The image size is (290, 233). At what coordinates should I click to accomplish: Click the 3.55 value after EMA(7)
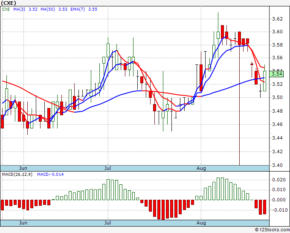coord(93,9)
